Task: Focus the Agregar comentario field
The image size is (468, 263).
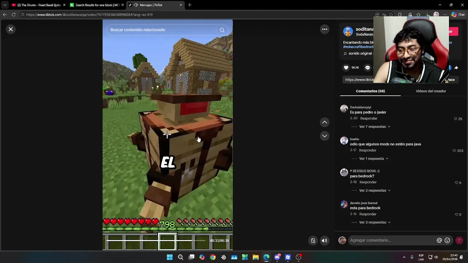Action: point(391,240)
